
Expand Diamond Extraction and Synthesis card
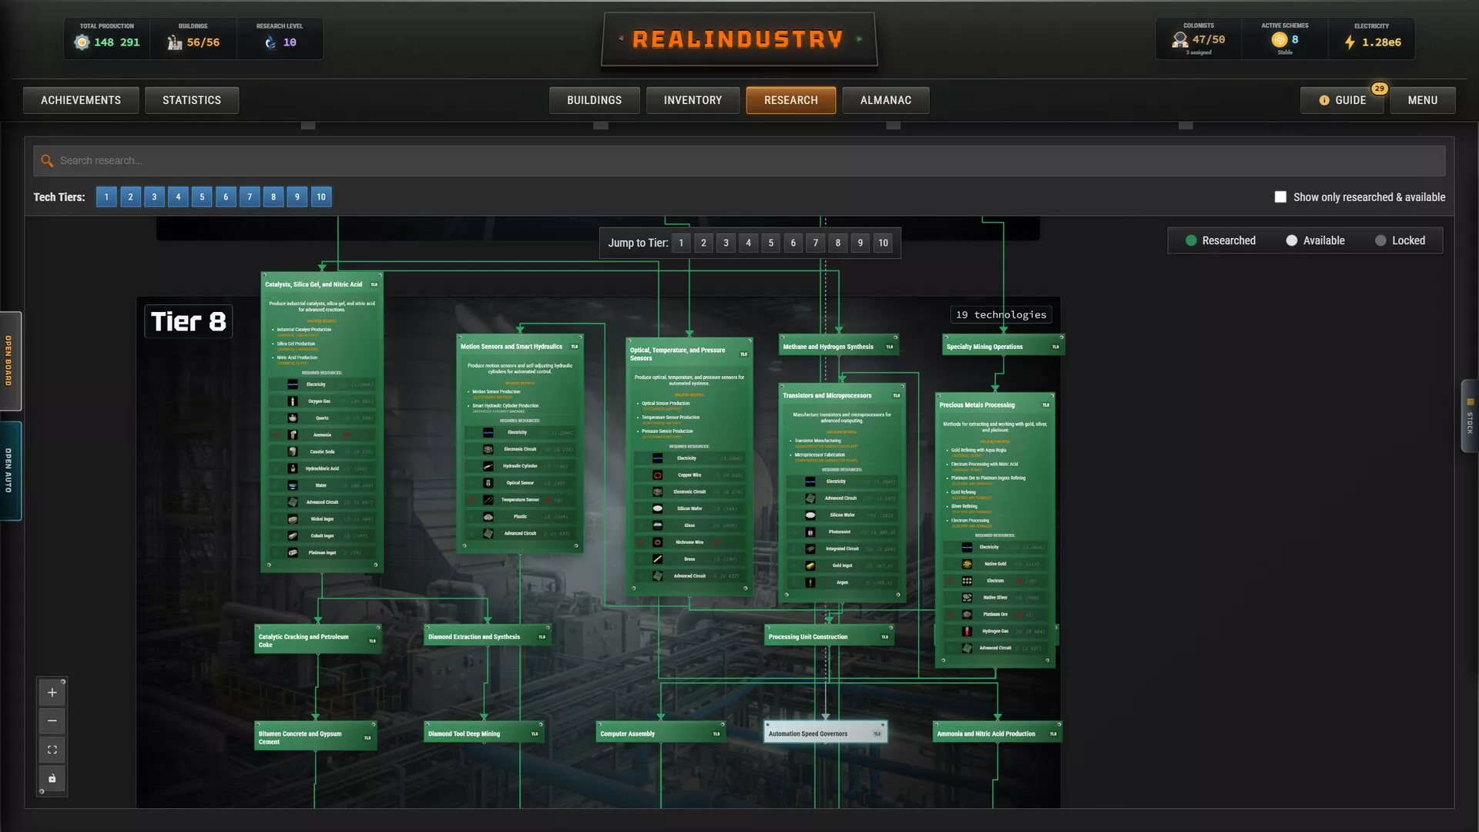coord(487,636)
